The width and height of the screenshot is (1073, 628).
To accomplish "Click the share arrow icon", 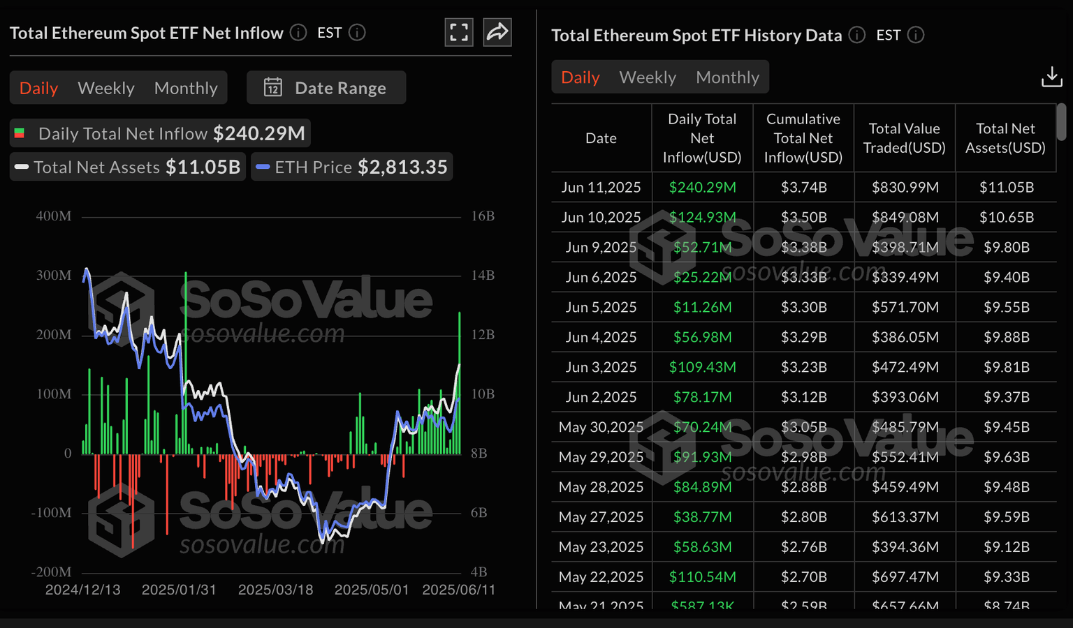I will 497,32.
